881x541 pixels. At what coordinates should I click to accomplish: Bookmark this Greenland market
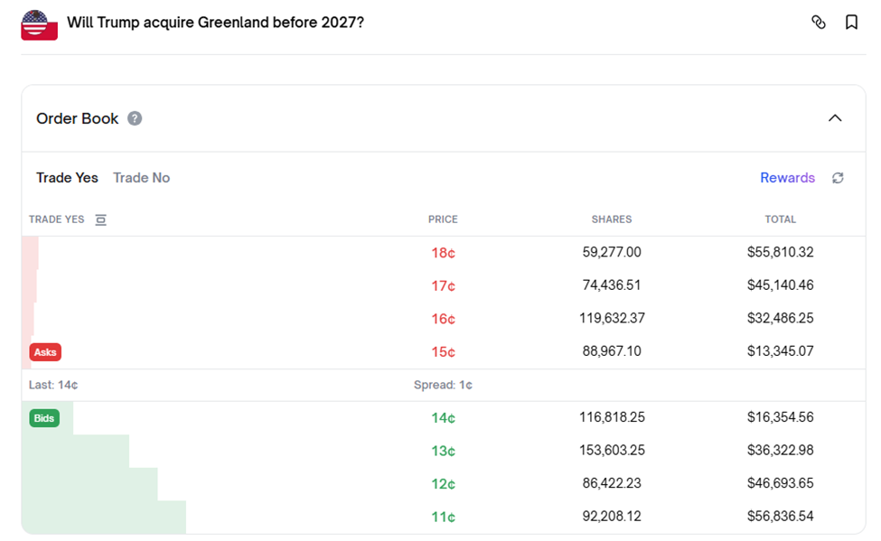pyautogui.click(x=852, y=22)
